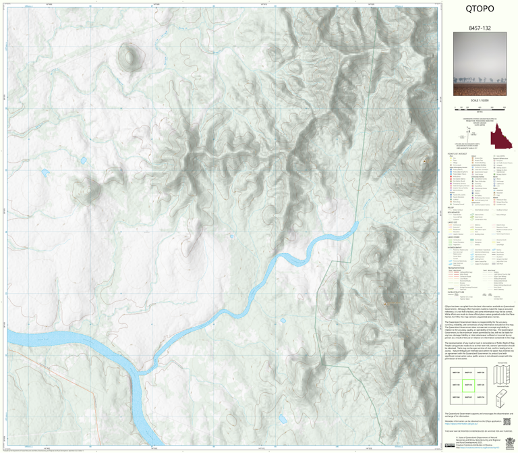The image size is (518, 453).
Task: Scan the QR code in sidebar
Action: point(507,421)
